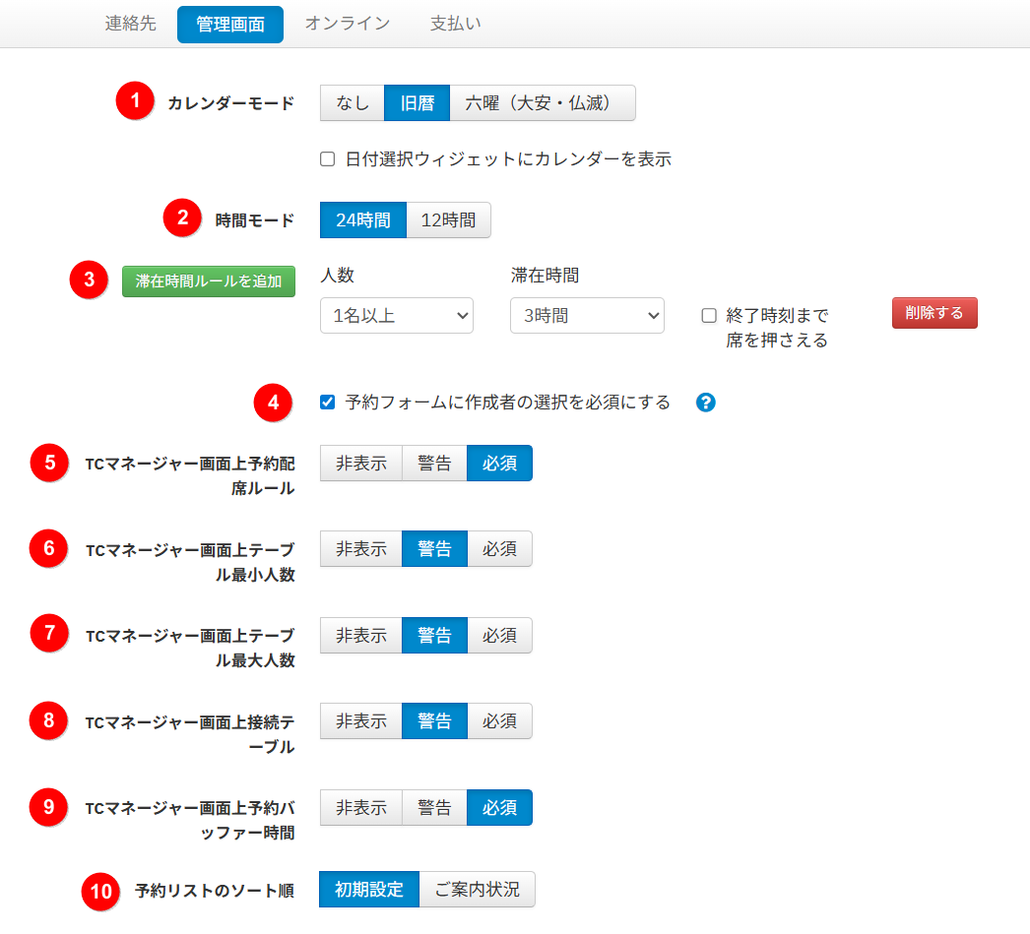Viewport: 1030px width, 934px height.
Task: Select 六曜（大安・仏滅） calendar mode
Action: [x=542, y=103]
